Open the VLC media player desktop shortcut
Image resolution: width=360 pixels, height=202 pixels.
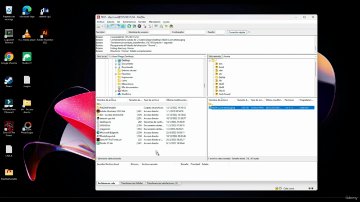[x=27, y=35]
